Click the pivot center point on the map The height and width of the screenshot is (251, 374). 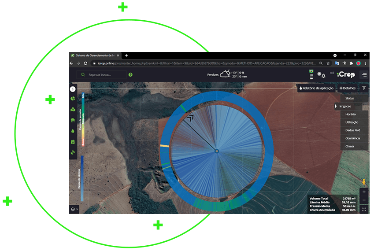tap(217, 151)
